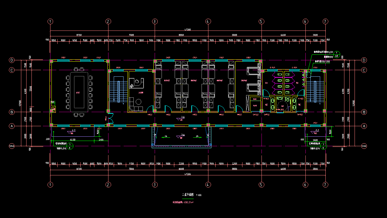Screen dimensions: 387x218
Task: Click the green 1/119 detail callout circle
Action: [x=338, y=54]
